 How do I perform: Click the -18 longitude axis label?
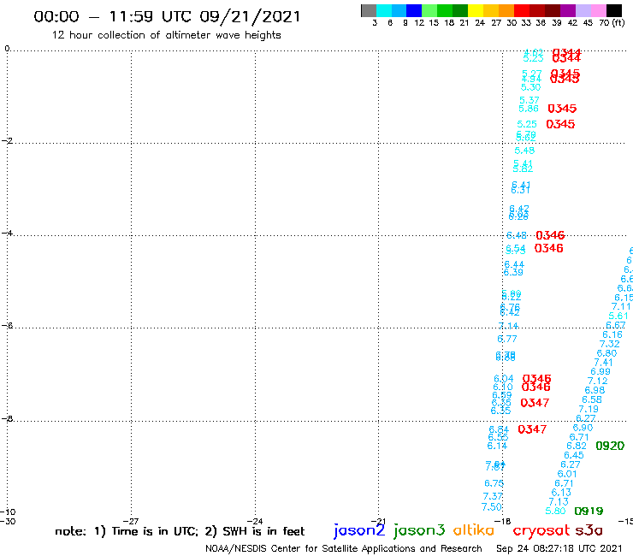(x=503, y=522)
